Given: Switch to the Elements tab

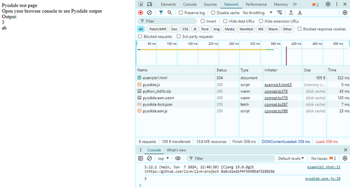Looking at the screenshot, I should [x=168, y=4].
